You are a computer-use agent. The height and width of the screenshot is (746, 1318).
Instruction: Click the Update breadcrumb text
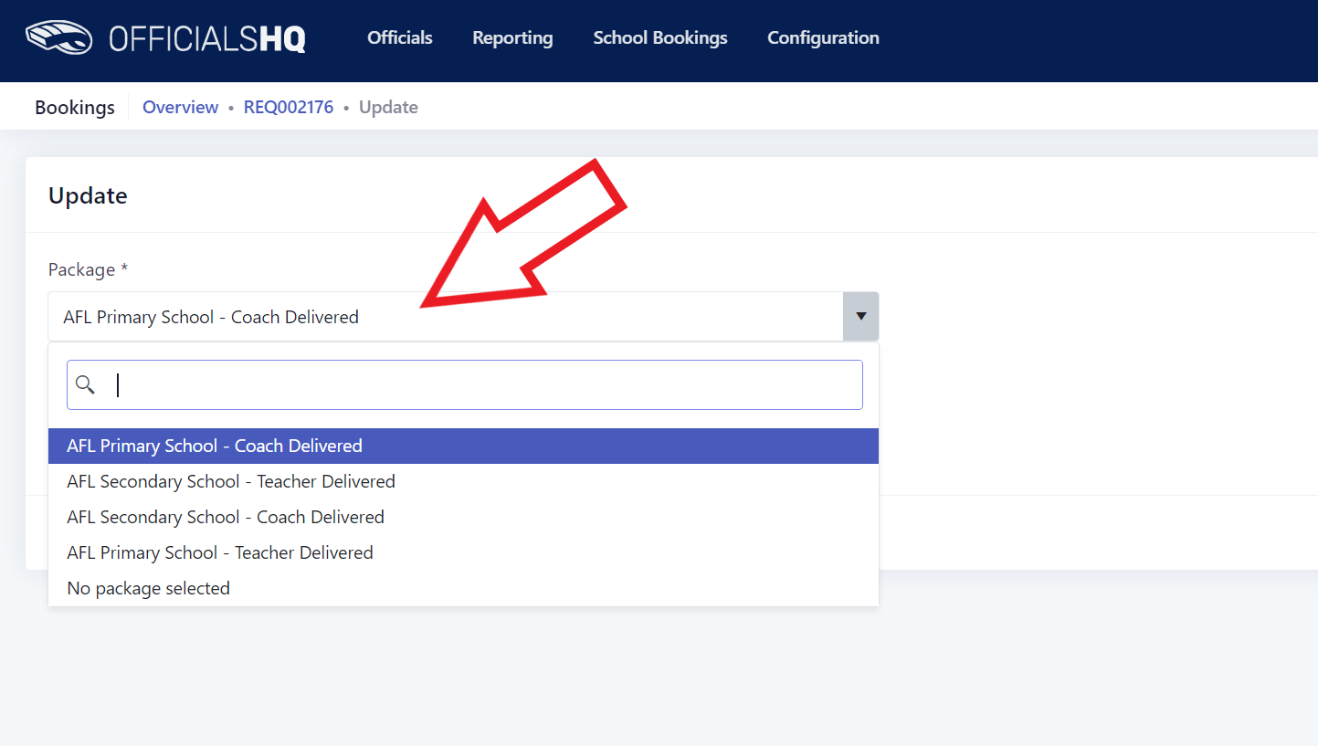click(388, 107)
